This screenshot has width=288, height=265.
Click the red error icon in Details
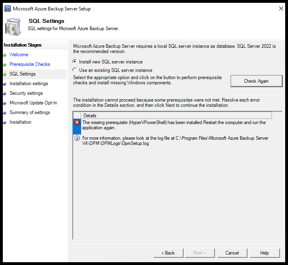(77, 122)
